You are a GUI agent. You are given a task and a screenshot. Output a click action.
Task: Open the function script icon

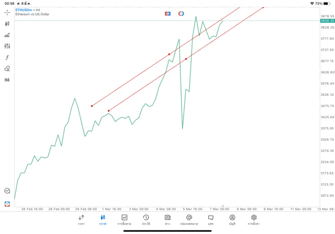pyautogui.click(x=7, y=58)
